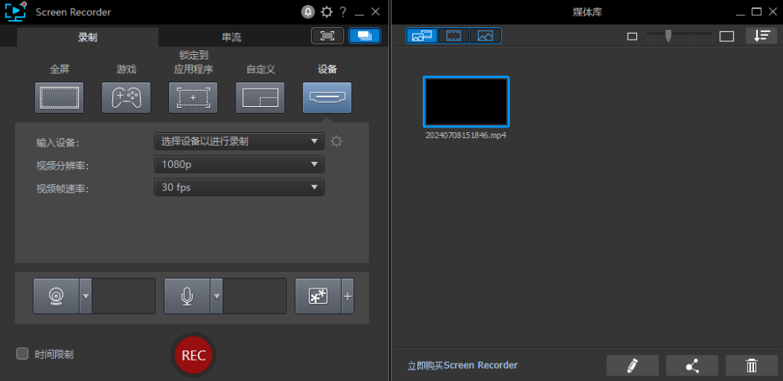Click the 自定义 label

[261, 69]
